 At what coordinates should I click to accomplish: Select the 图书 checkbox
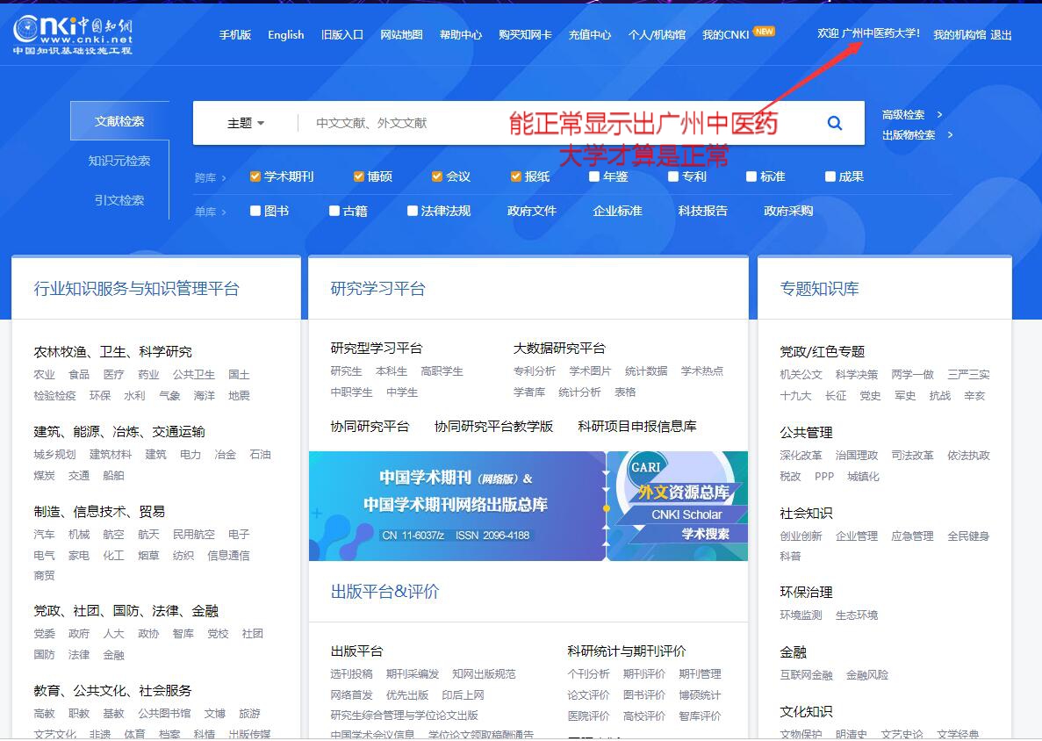tap(255, 211)
